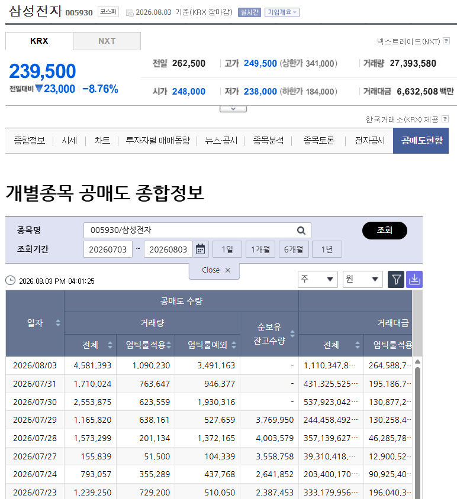
Task: Click the scrollbar up arrow of the table
Action: coord(417,361)
